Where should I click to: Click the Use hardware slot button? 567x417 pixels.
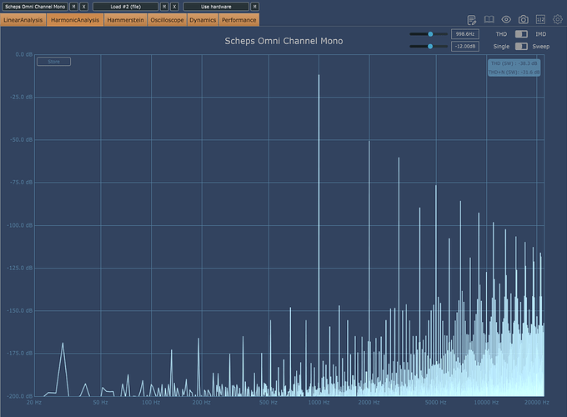216,7
